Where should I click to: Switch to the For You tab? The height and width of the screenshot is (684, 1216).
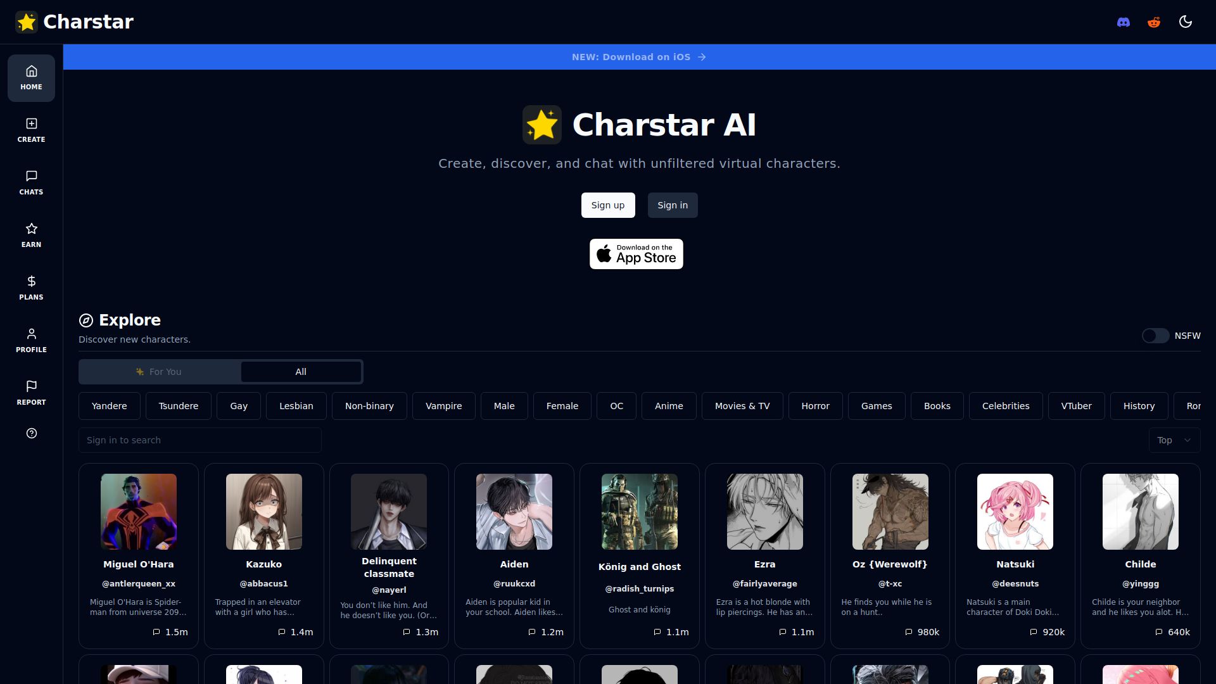[x=160, y=372]
